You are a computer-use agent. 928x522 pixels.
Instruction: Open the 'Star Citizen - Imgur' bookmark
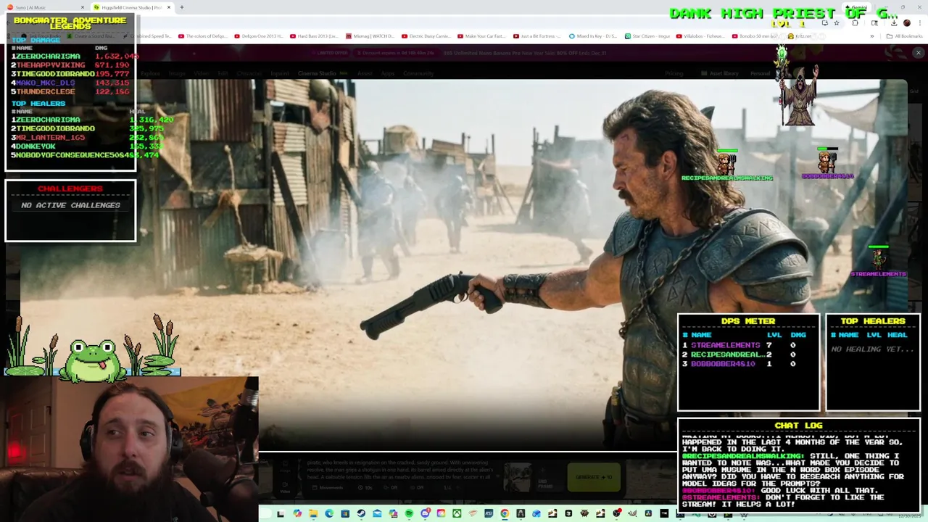click(647, 36)
